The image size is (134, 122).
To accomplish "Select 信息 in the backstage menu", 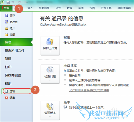I will click(16, 42).
